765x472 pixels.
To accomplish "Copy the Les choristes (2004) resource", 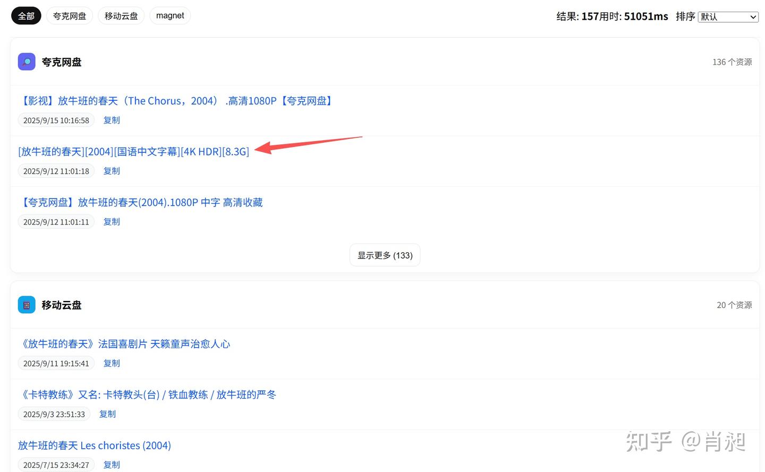I will click(111, 465).
